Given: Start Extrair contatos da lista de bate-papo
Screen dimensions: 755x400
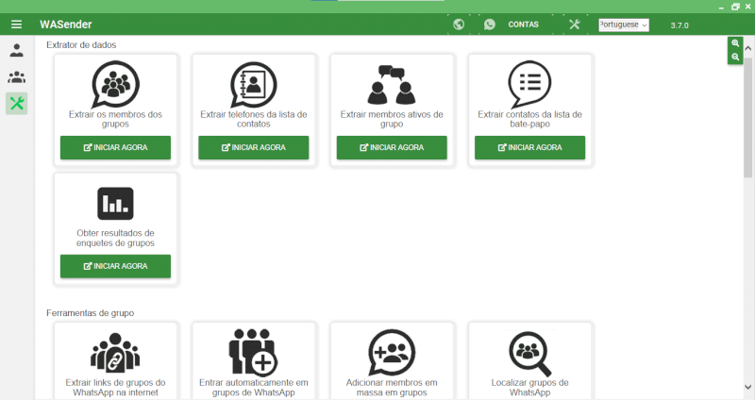Looking at the screenshot, I should click(529, 147).
